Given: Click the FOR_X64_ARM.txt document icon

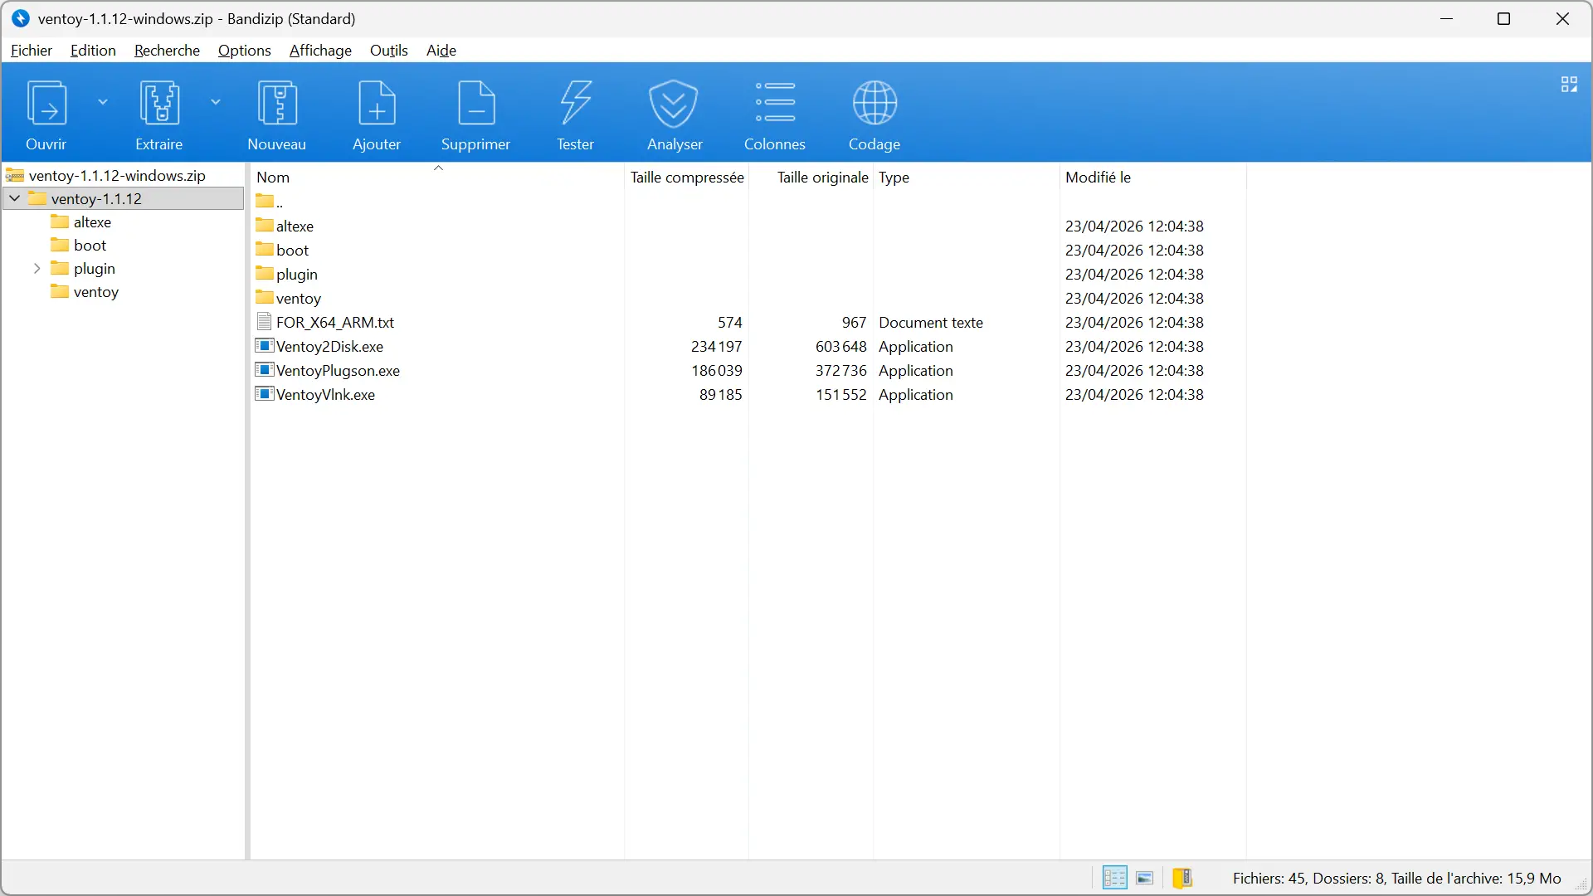Looking at the screenshot, I should click(x=265, y=321).
